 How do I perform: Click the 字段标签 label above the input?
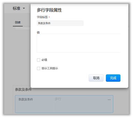[42, 17]
